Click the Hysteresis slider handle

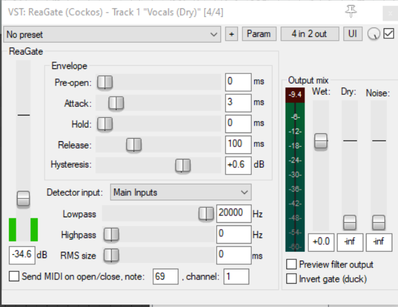click(183, 166)
